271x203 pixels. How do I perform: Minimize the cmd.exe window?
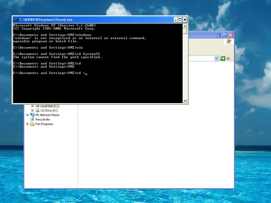[176, 20]
